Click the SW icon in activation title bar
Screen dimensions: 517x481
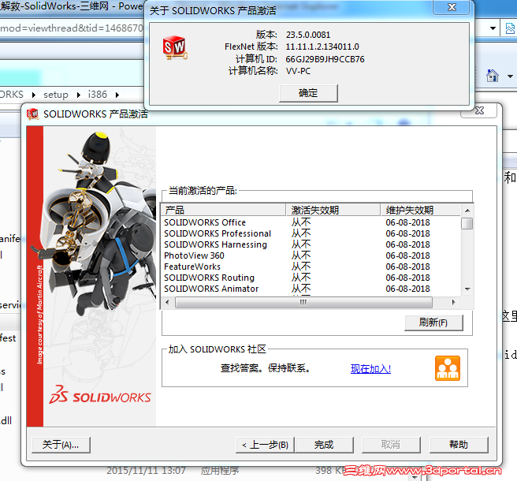[32, 114]
